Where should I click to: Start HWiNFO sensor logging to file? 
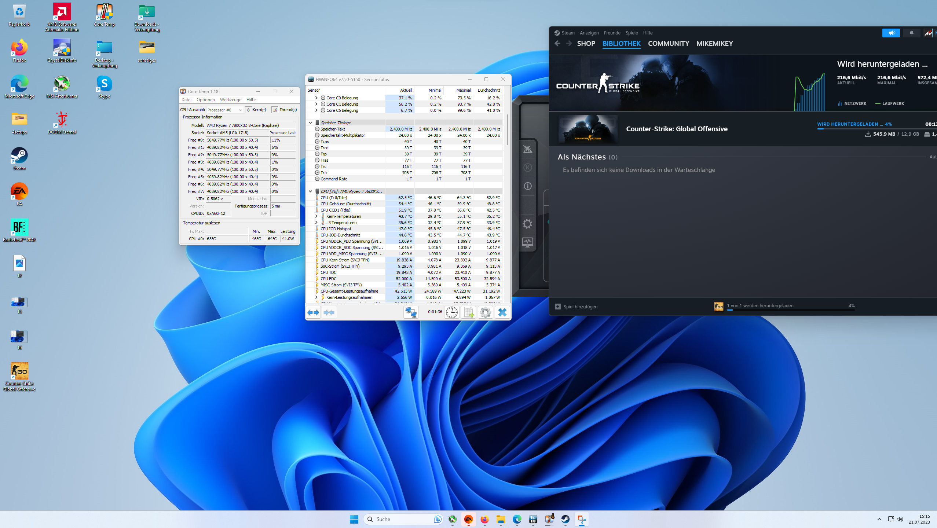point(468,312)
